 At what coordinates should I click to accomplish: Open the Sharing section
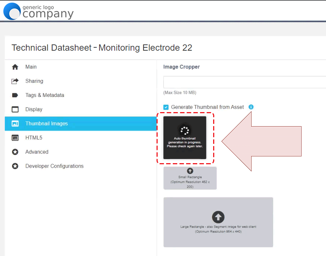pyautogui.click(x=81, y=81)
